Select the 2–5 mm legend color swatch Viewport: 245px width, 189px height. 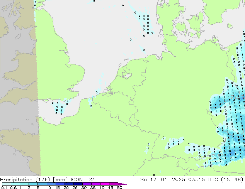(33, 184)
